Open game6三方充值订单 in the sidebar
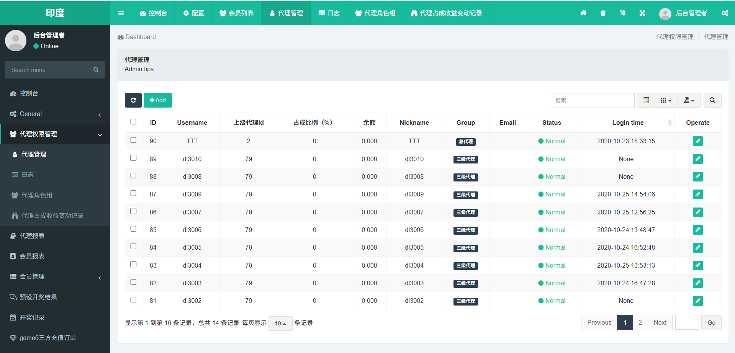 tap(55, 338)
